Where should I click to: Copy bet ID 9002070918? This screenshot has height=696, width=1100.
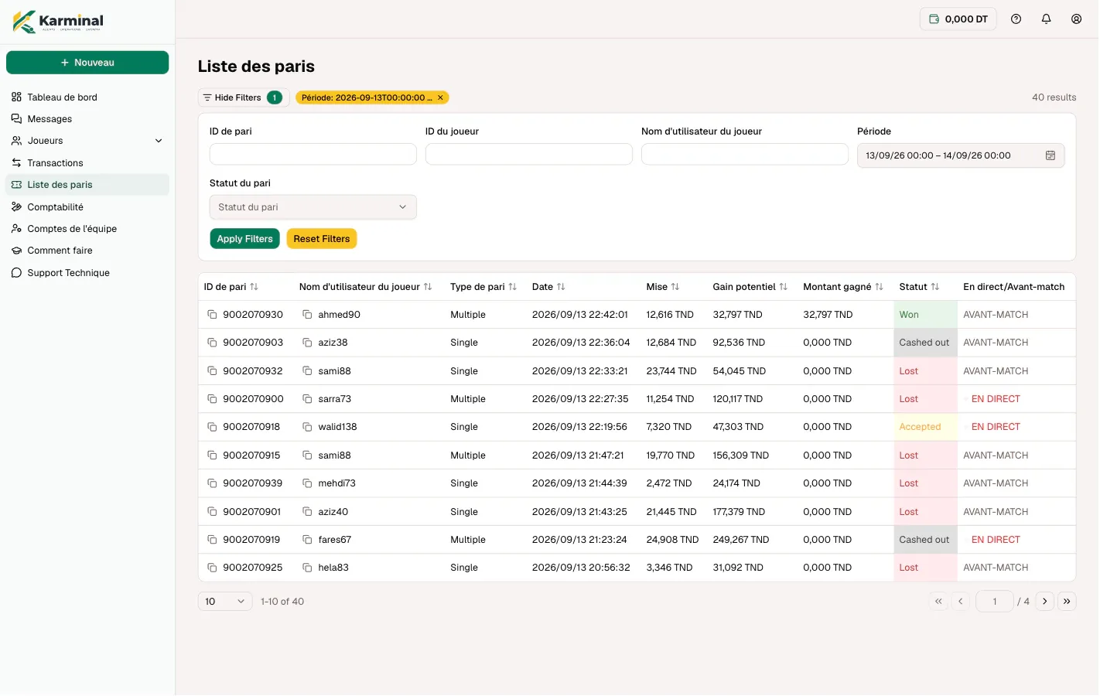coord(212,427)
